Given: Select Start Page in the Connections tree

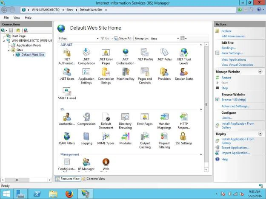Looking at the screenshot, I should click(x=18, y=36).
